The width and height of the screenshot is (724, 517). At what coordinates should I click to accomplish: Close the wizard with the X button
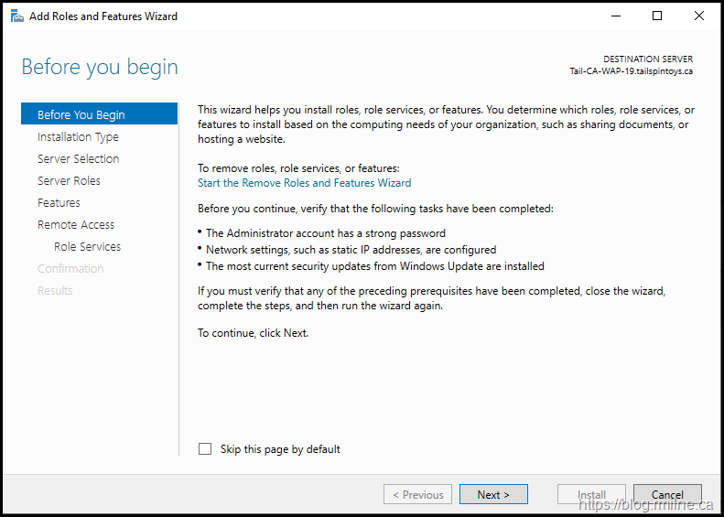point(699,16)
